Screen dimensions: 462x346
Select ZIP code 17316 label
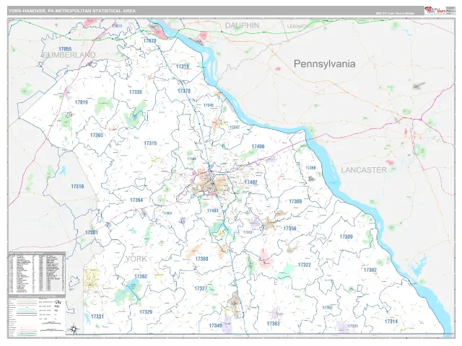[x=77, y=186]
